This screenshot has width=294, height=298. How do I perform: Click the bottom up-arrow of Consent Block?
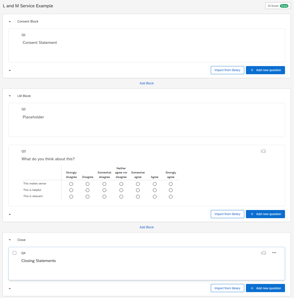point(10,70)
